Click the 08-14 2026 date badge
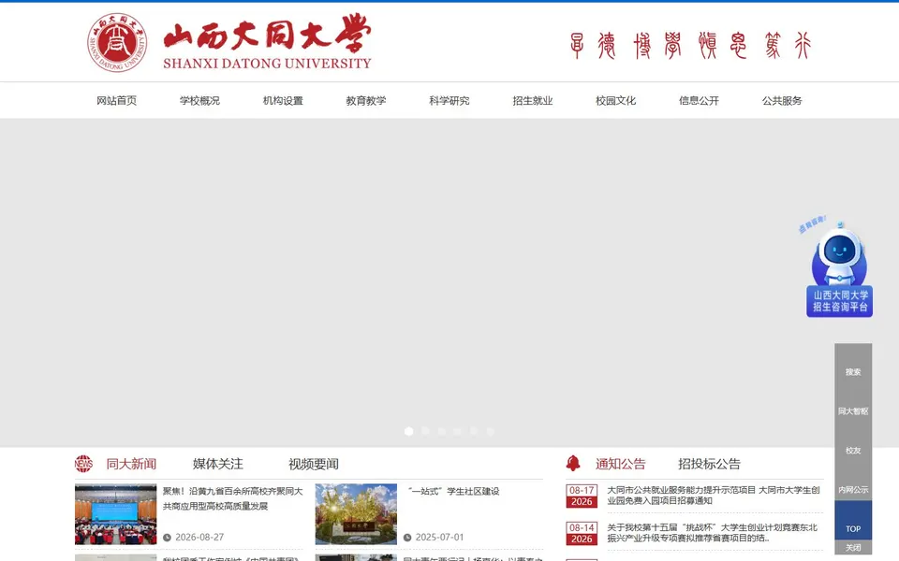This screenshot has width=899, height=561. (582, 533)
